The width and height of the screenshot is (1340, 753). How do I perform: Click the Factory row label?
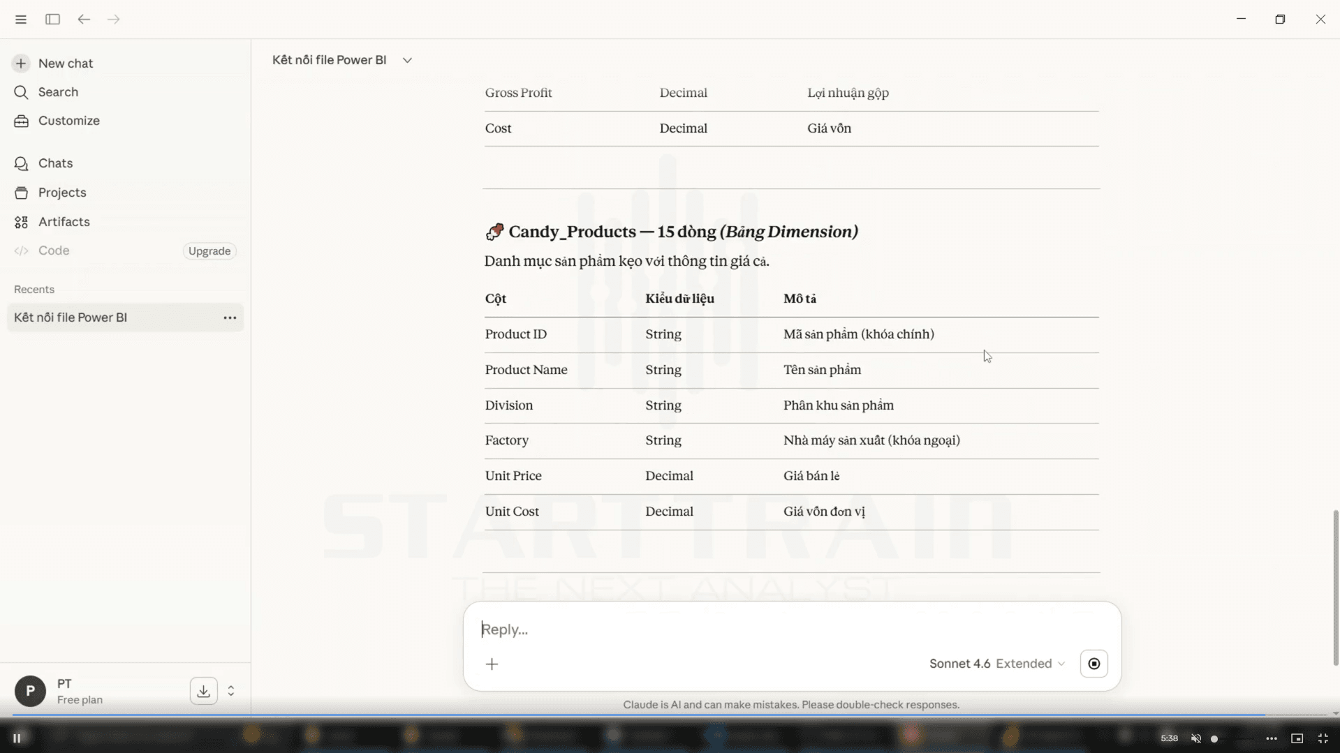click(x=507, y=440)
